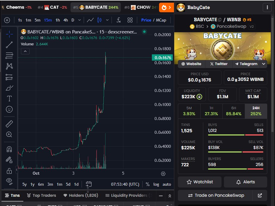Viewport: 275px width, 206px height.
Task: Open the horizontal lines tool
Action: tap(9, 56)
